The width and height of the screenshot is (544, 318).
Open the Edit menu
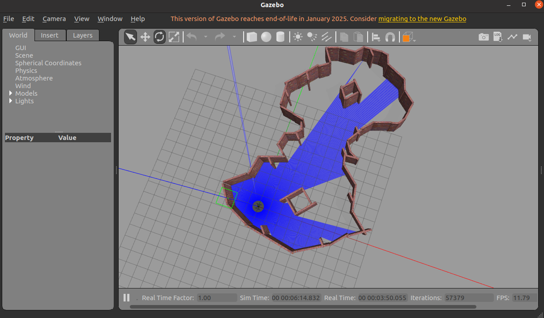click(x=28, y=19)
